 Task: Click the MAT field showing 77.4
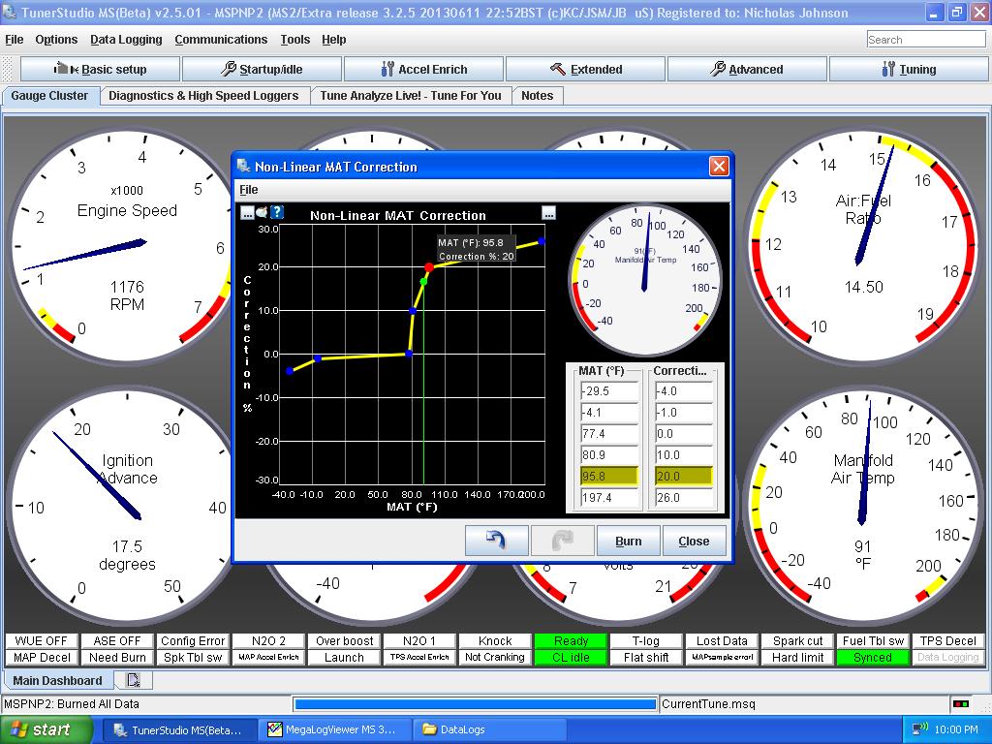(x=609, y=434)
